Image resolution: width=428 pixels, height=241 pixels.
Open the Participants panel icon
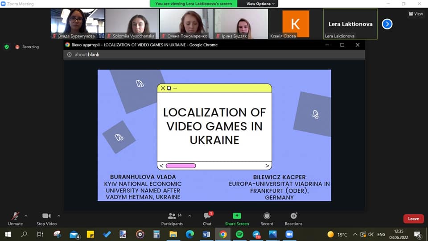(172, 216)
